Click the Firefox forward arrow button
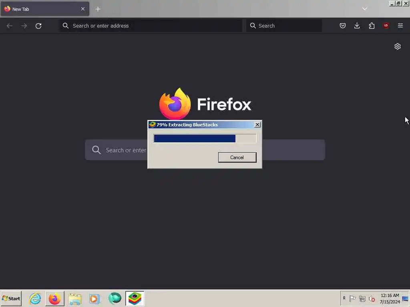This screenshot has height=307, width=410. pos(24,26)
